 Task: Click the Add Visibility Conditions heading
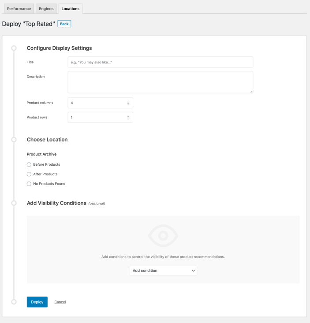point(56,203)
